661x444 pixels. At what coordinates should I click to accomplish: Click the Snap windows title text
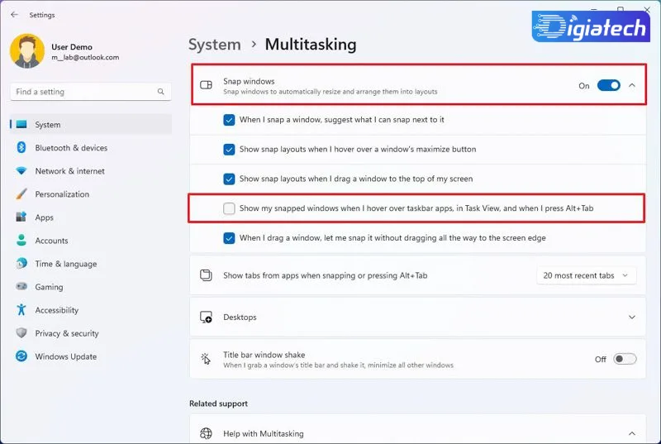(x=249, y=81)
